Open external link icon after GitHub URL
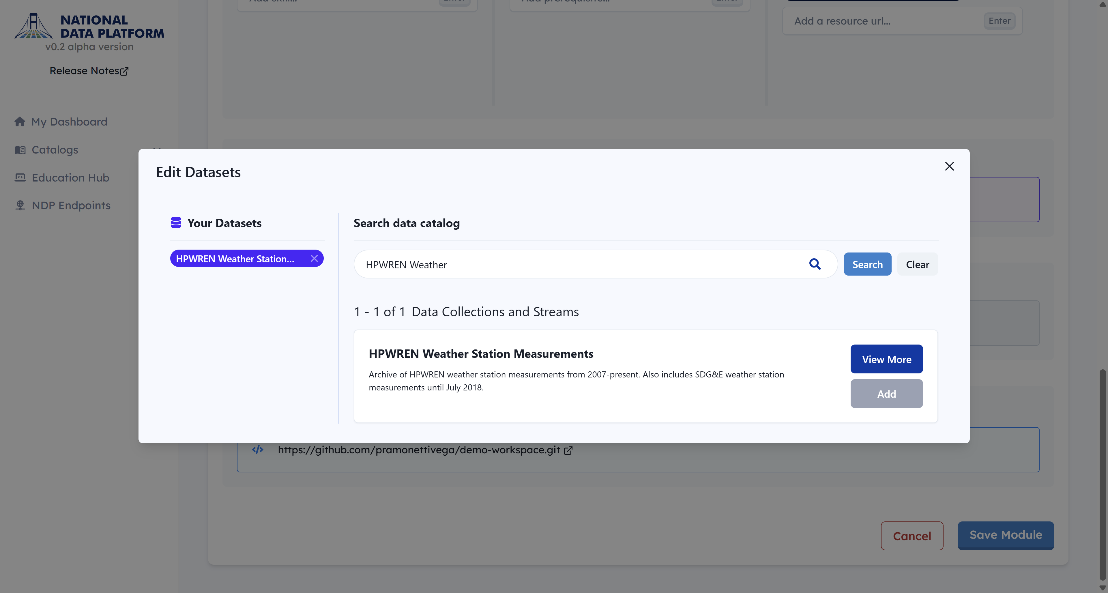 pyautogui.click(x=568, y=450)
